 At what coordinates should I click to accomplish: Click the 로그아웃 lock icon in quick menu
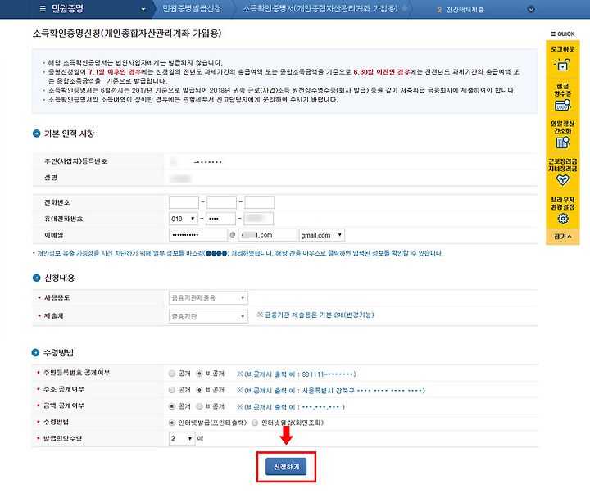[562, 65]
